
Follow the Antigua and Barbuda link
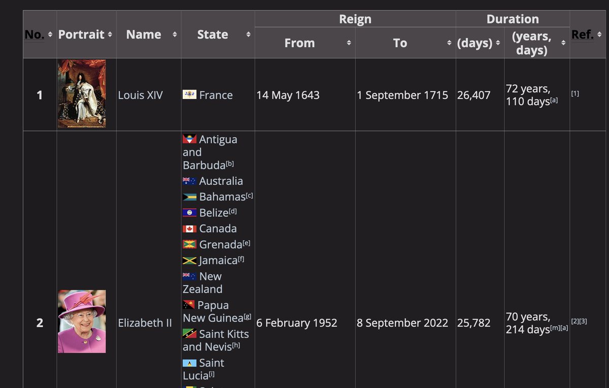(x=210, y=152)
